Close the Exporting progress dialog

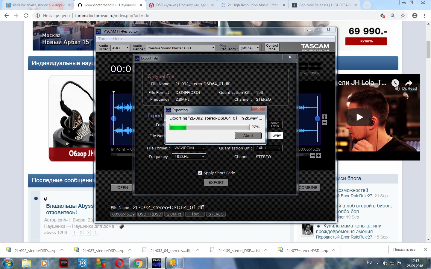(259, 109)
